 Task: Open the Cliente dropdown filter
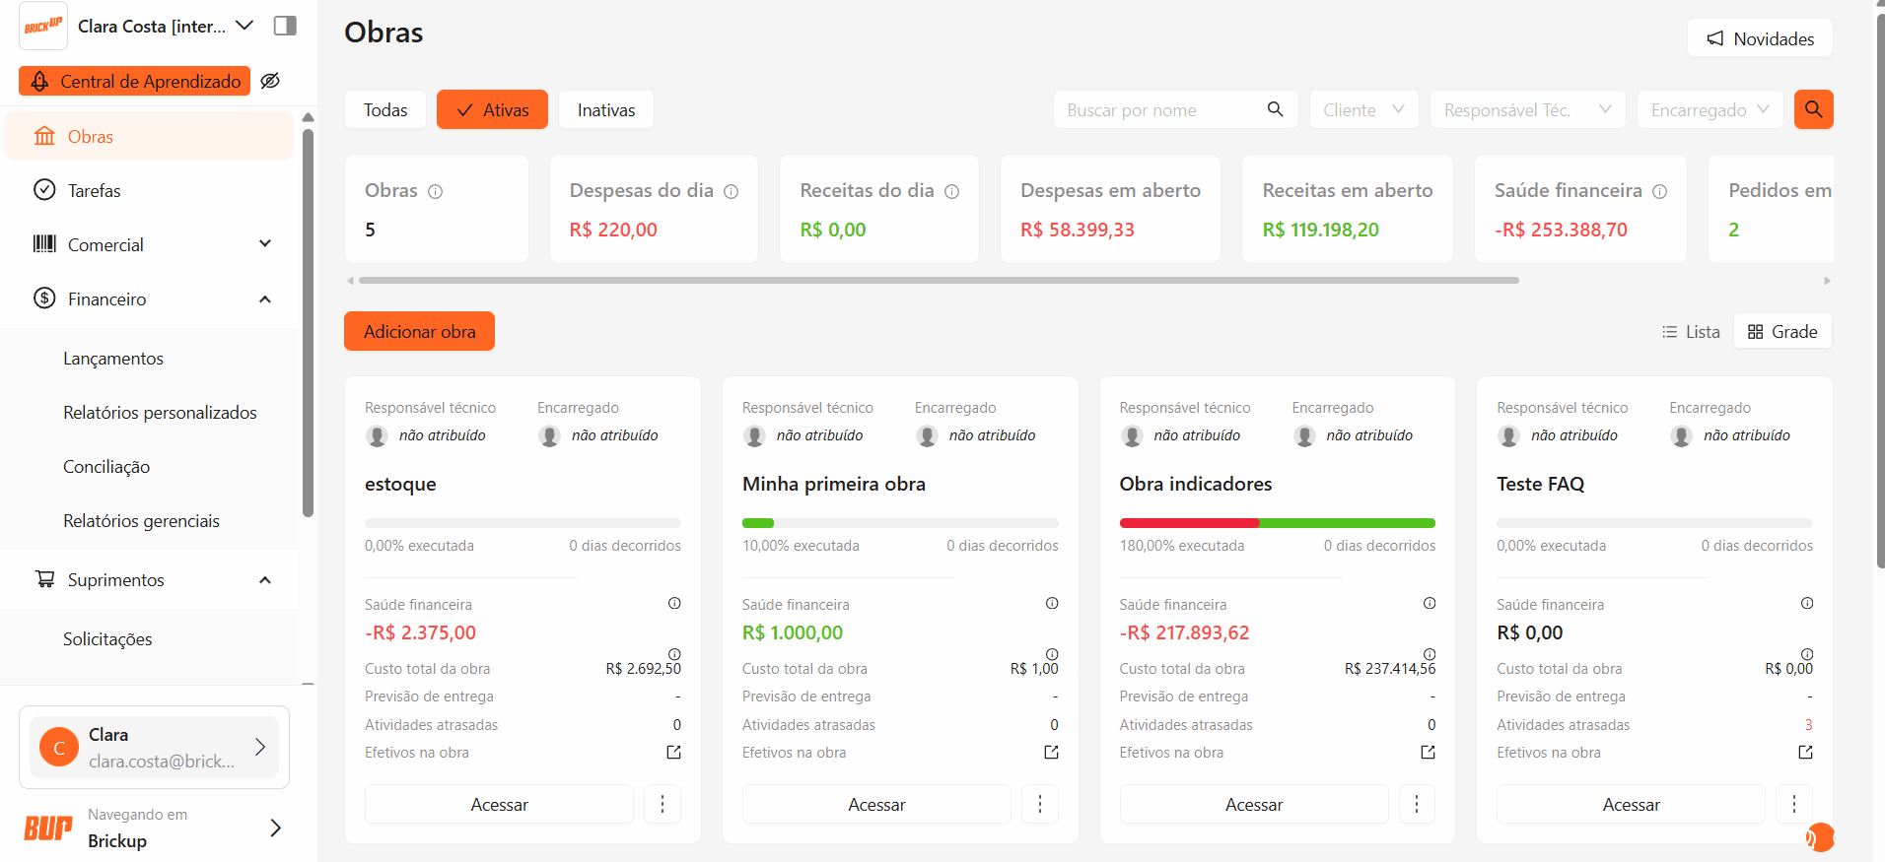(x=1362, y=110)
